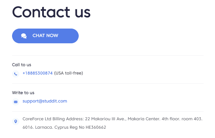Viewport: 215px width, 138px height.
Task: Click the Larnaca Cyprus Reg No line
Action: point(64,127)
